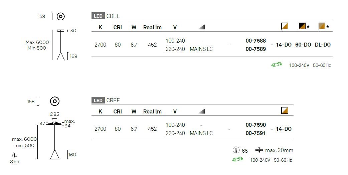
Task: Click the Ø65 cutout saw icon
Action: tap(14, 155)
